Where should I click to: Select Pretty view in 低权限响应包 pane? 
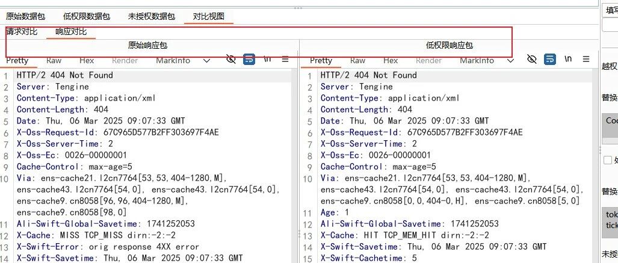pyautogui.click(x=321, y=60)
